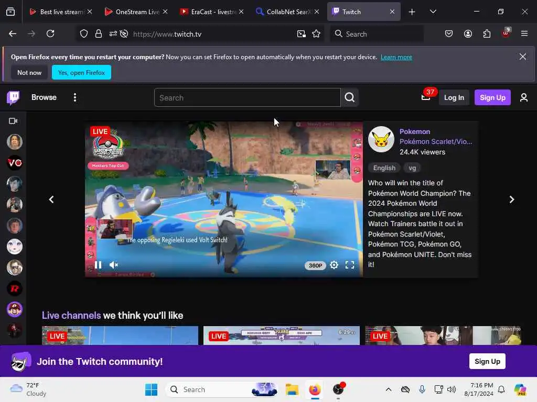
Task: Open the VG channel avatar in sidebar
Action: click(x=15, y=163)
